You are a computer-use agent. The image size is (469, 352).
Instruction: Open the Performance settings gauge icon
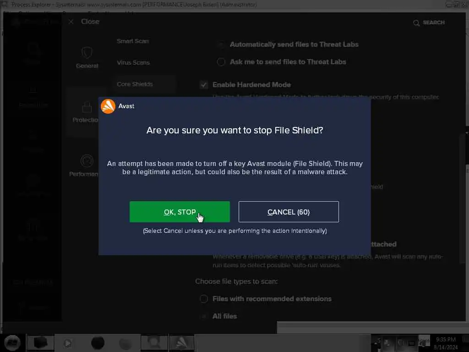(x=87, y=161)
